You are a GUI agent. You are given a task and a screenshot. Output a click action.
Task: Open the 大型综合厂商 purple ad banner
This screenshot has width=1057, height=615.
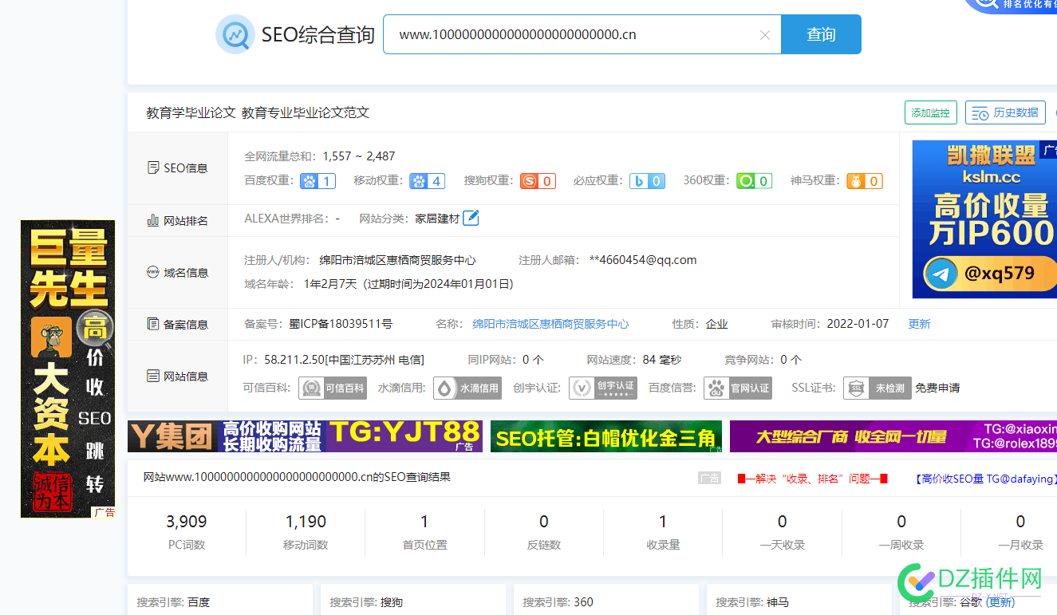click(893, 436)
